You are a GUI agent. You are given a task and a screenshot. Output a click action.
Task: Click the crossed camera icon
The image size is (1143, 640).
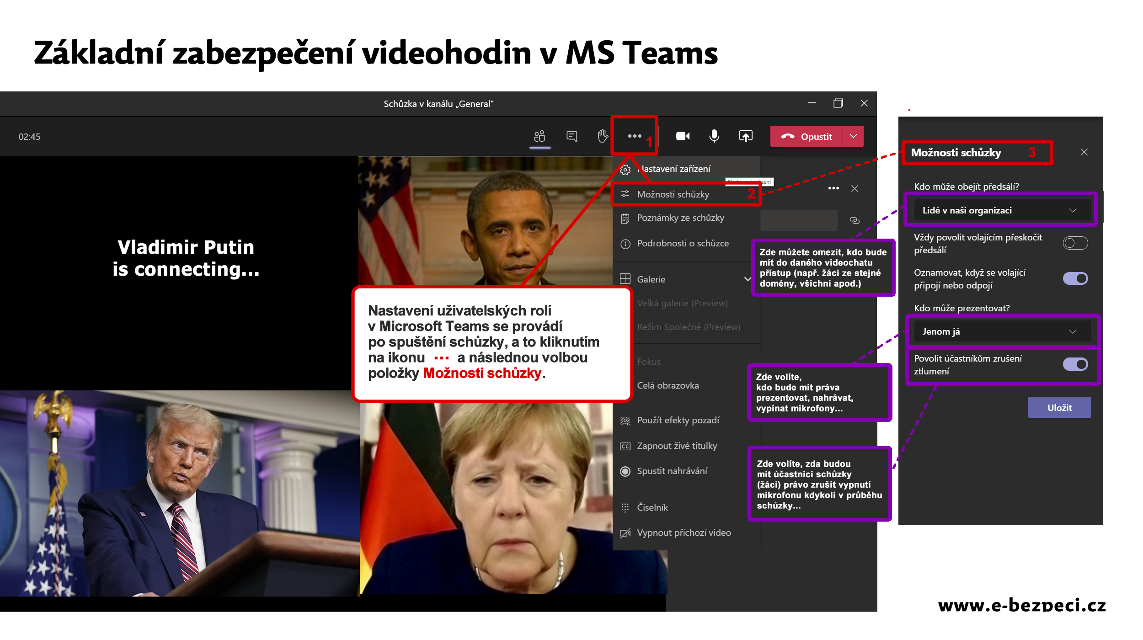click(625, 533)
